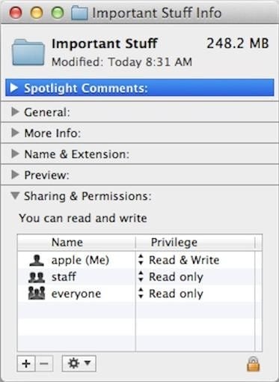Select the apple (Me) user icon

coord(37,260)
